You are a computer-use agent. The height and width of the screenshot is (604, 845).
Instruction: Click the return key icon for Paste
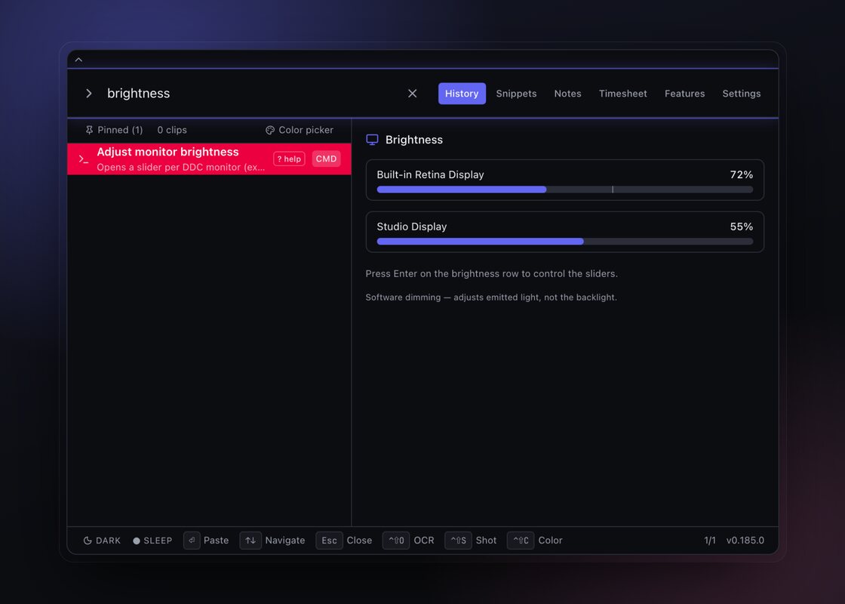(x=192, y=541)
